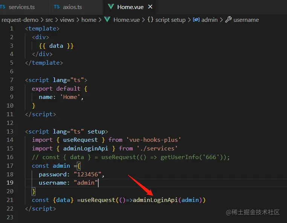The image size is (287, 223).
Task: Click the closing brace on line 20
Action: tap(34, 191)
